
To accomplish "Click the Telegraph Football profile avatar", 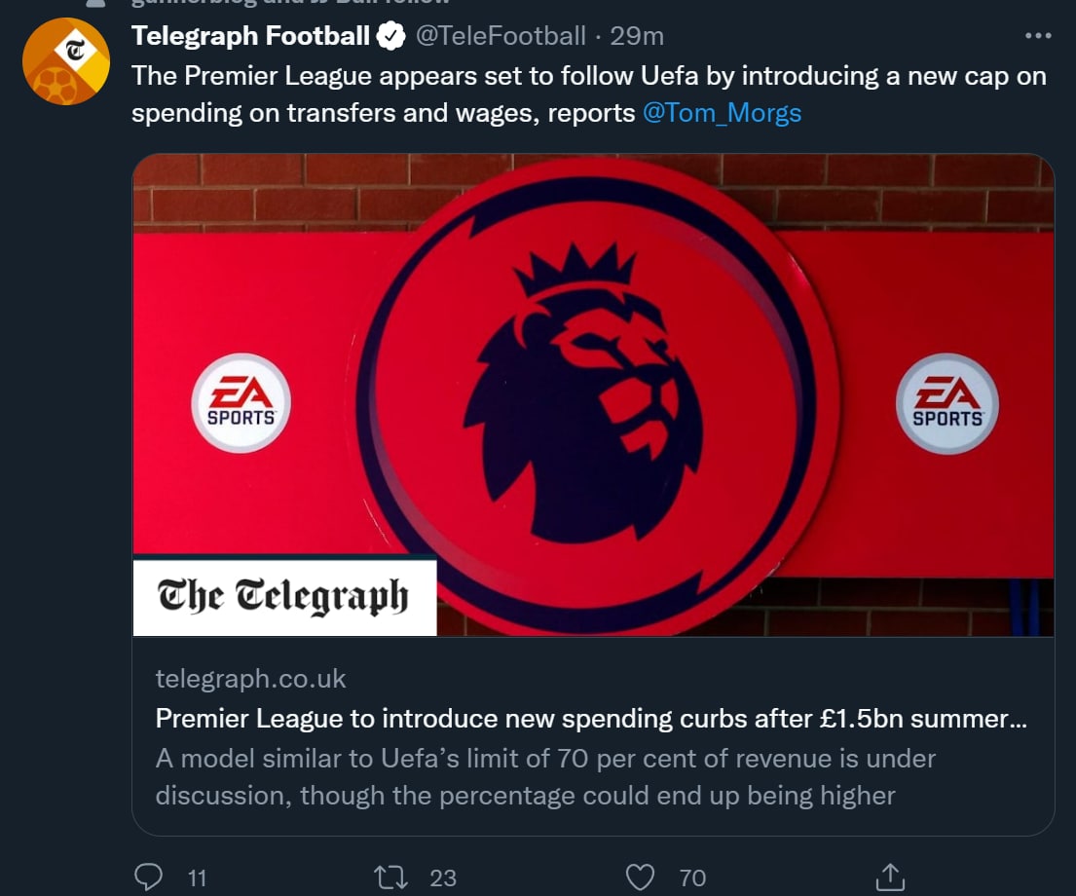I will coord(66,61).
